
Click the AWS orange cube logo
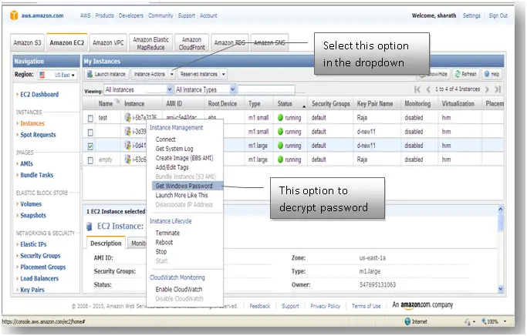click(14, 15)
